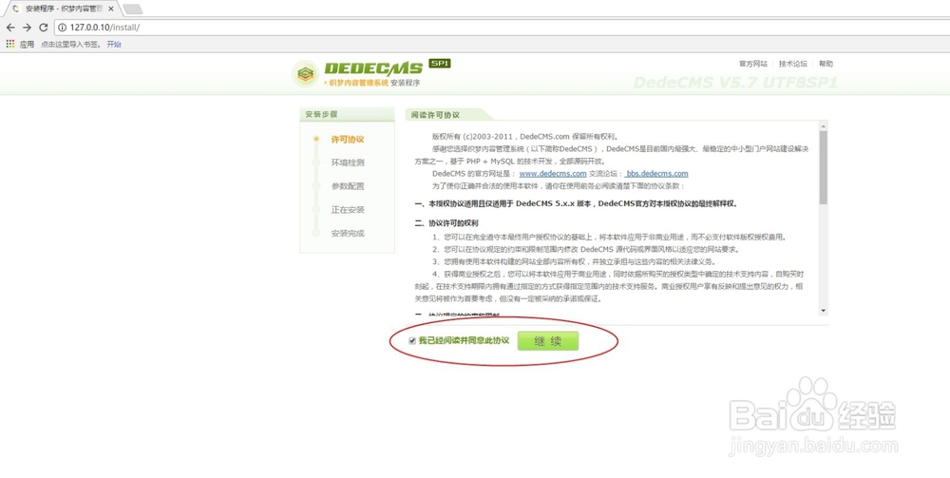Click the green 继续 button

click(x=548, y=341)
